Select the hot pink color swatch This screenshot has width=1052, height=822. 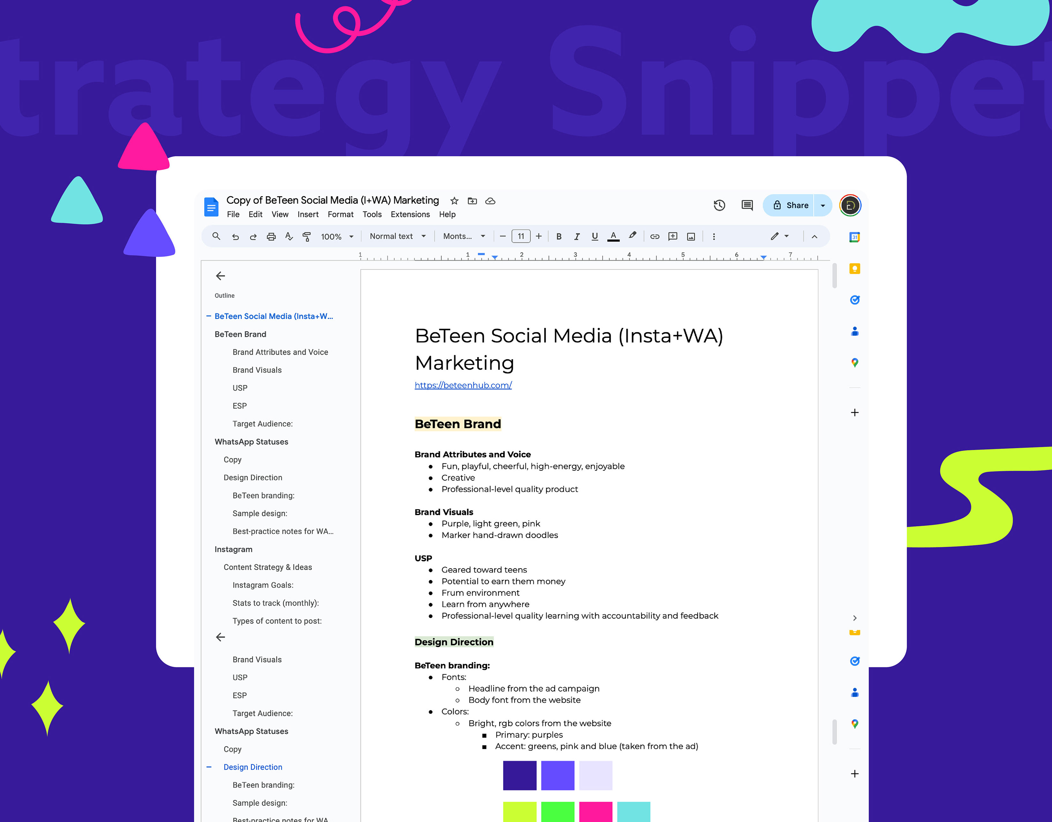pyautogui.click(x=596, y=812)
